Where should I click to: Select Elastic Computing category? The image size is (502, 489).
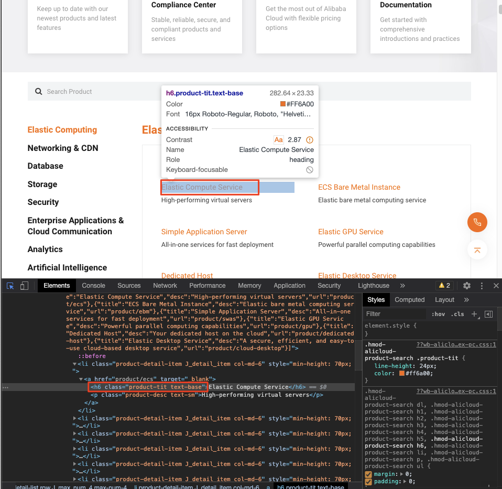coord(62,129)
